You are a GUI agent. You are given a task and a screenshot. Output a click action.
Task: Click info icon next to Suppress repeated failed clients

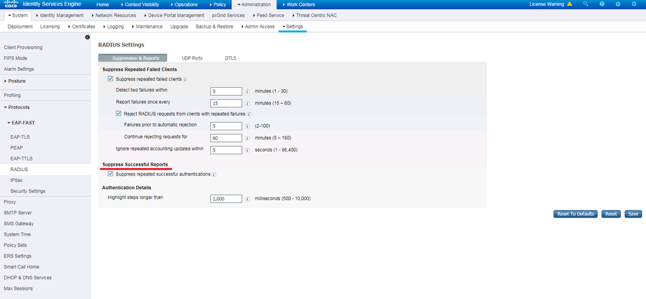pos(186,79)
